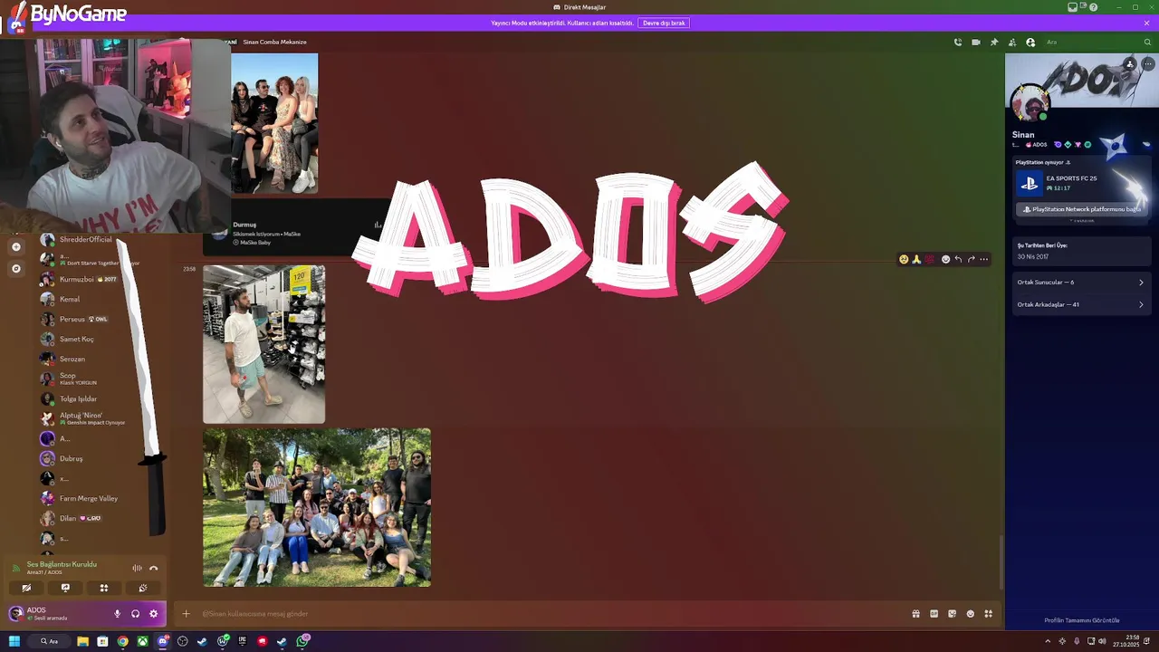Open File Explorer from the taskbar
This screenshot has height=652, width=1159.
(x=82, y=641)
